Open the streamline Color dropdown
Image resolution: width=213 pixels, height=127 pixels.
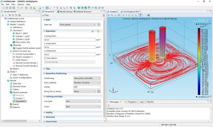click(83, 106)
